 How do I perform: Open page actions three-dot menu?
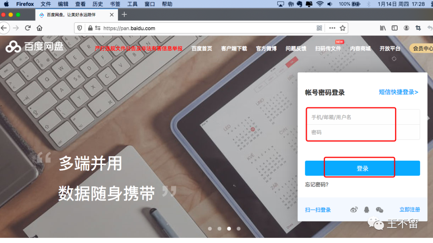coord(332,28)
